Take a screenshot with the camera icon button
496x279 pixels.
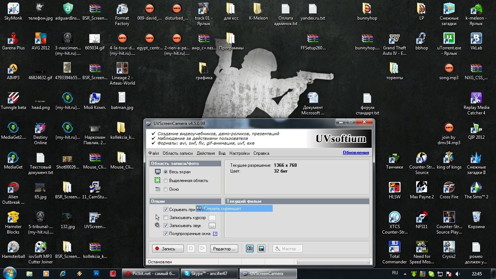pos(250,248)
